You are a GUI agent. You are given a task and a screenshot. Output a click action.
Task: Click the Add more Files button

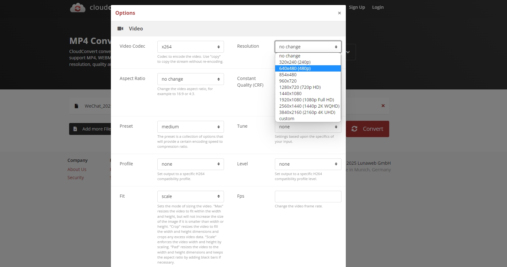[90, 129]
